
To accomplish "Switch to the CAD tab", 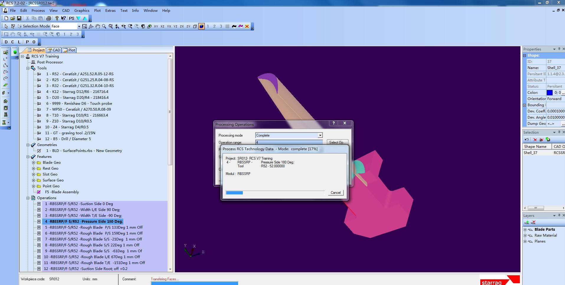I will (54, 50).
